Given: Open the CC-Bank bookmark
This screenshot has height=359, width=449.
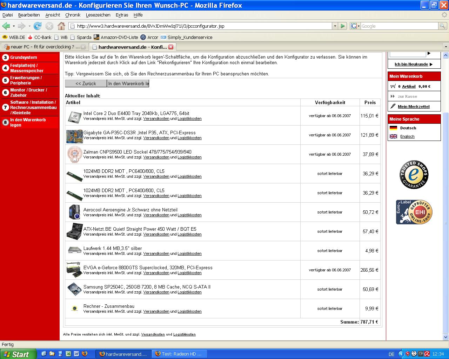Looking at the screenshot, I should click(x=40, y=37).
